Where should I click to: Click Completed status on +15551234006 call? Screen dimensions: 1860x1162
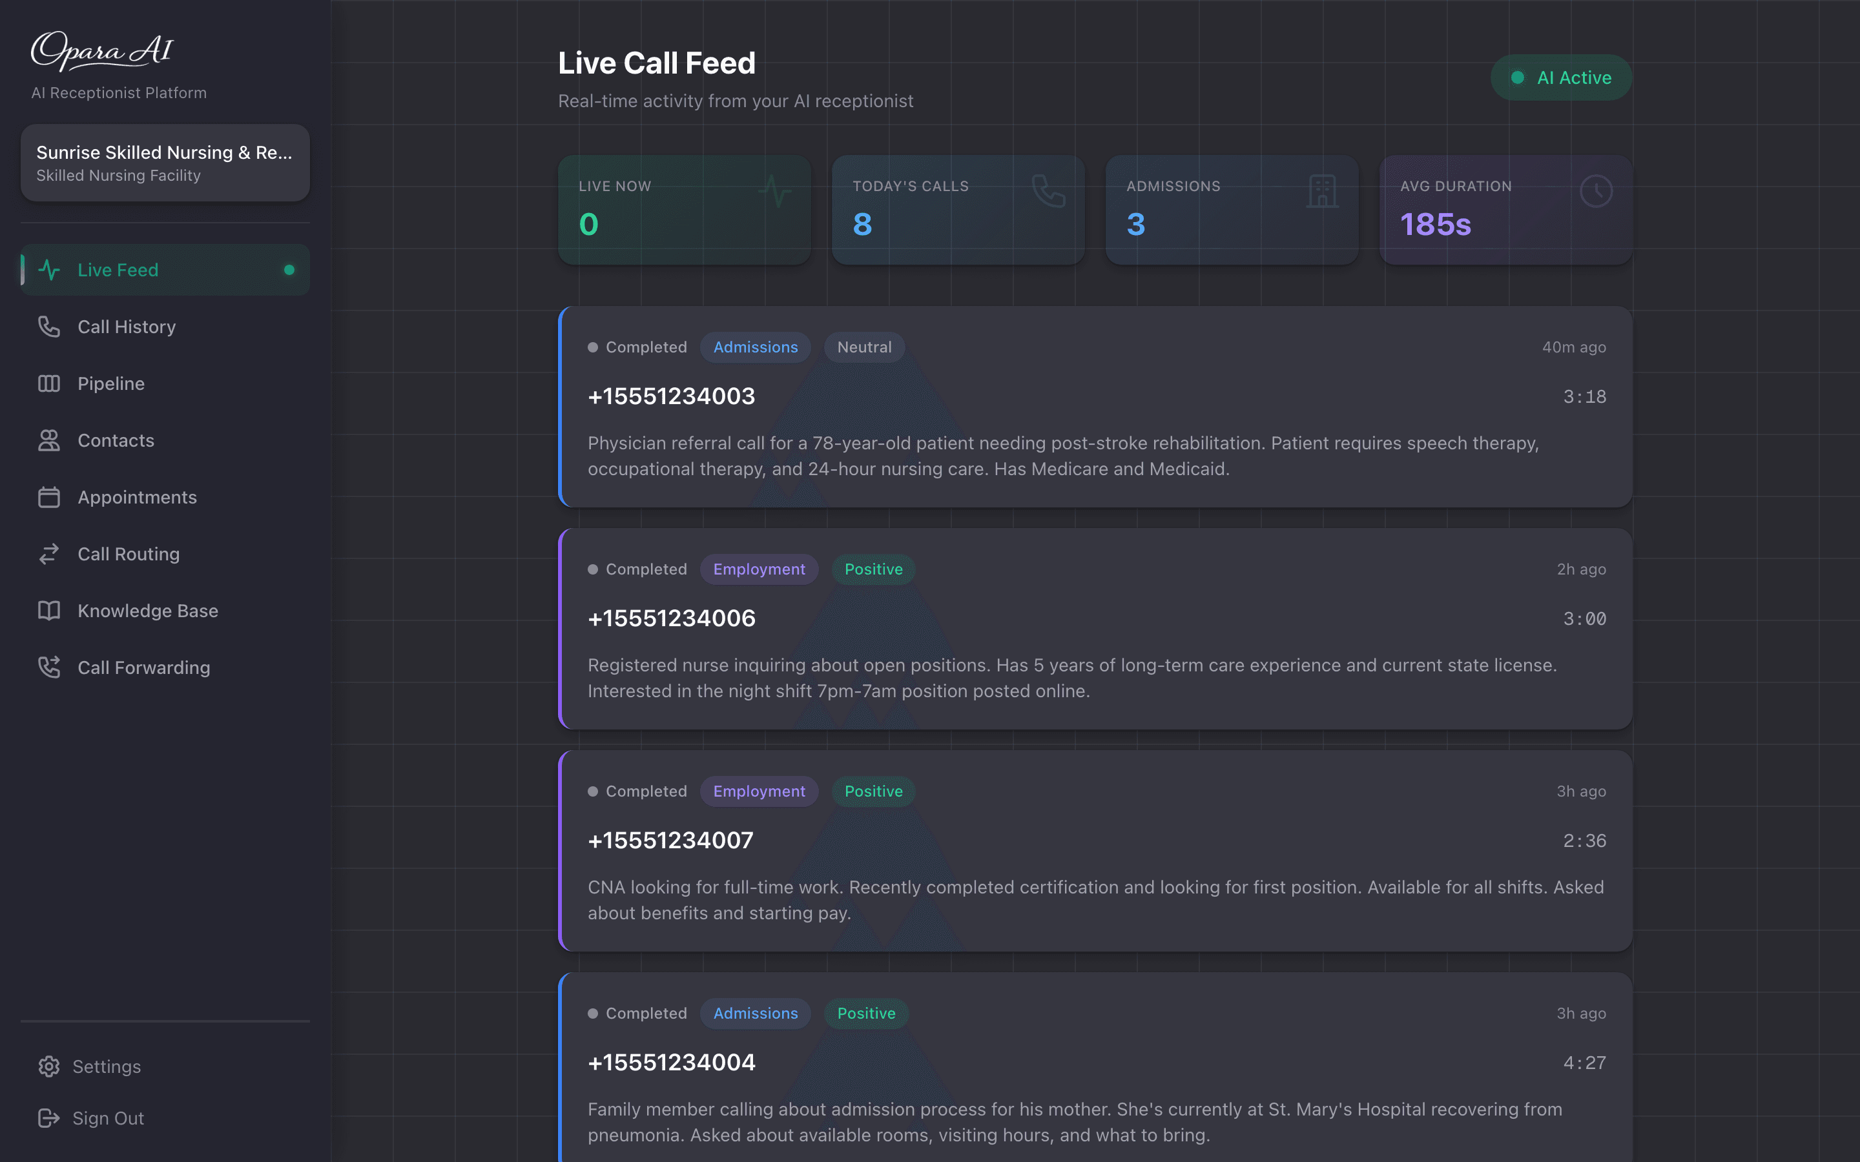(637, 569)
